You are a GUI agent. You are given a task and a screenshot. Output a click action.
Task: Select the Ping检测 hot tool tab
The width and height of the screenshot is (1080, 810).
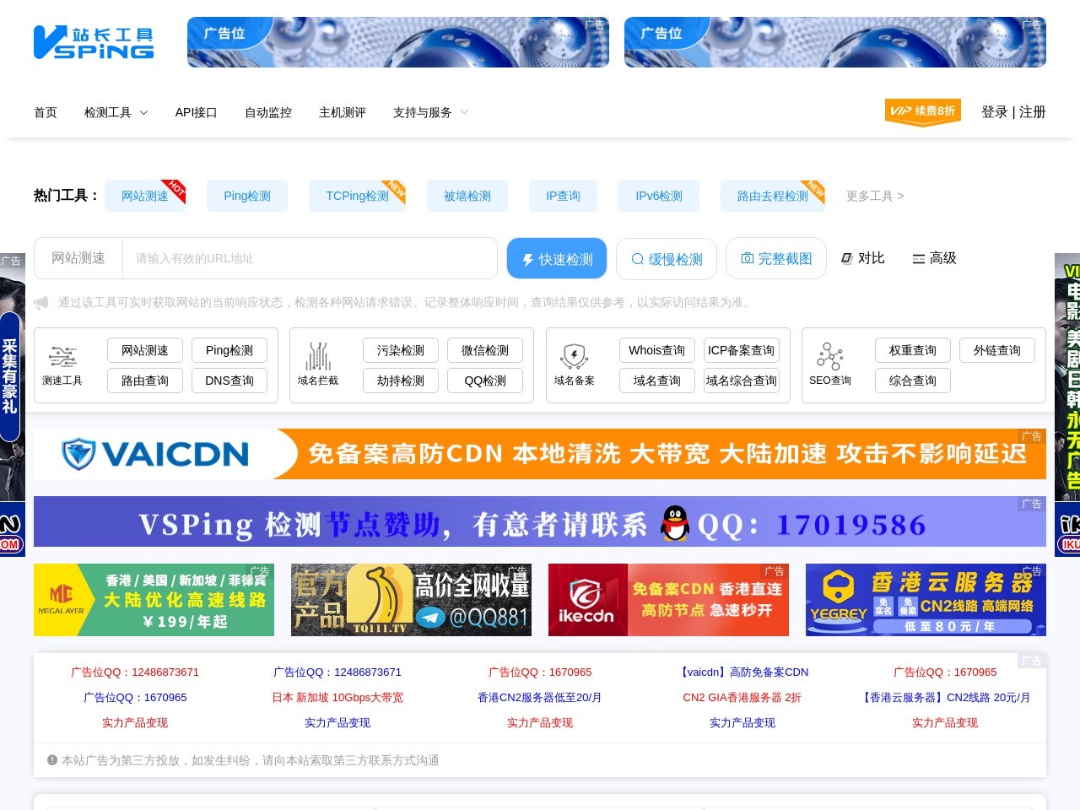tap(247, 196)
